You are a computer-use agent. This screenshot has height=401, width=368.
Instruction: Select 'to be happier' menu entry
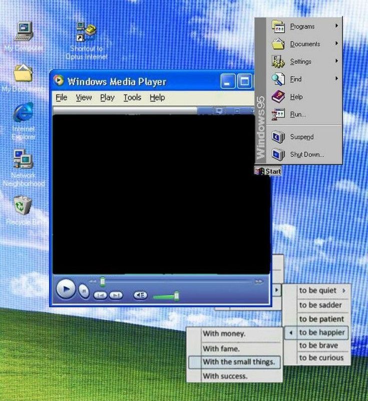[316, 333]
